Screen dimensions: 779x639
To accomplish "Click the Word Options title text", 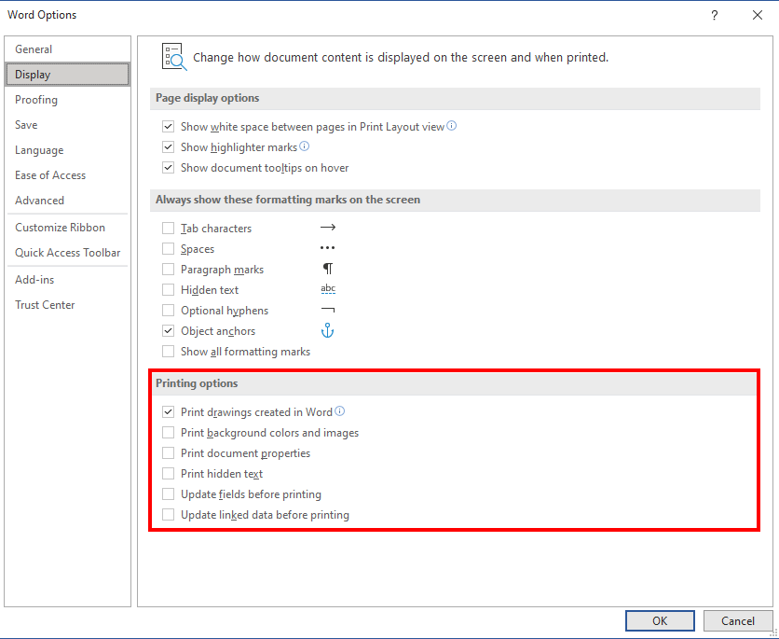I will point(42,15).
